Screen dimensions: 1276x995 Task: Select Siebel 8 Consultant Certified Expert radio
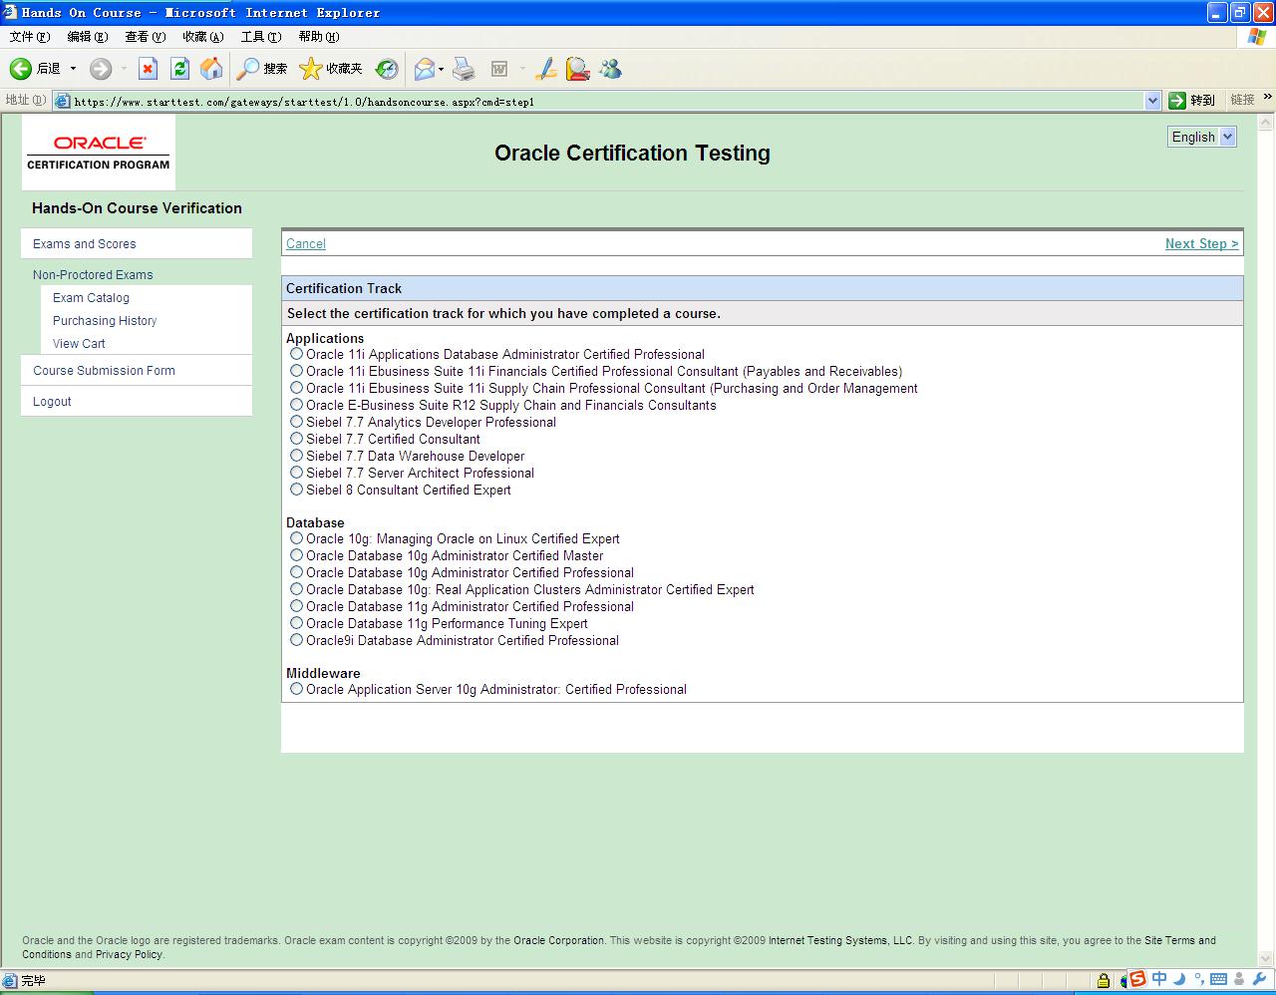point(296,490)
